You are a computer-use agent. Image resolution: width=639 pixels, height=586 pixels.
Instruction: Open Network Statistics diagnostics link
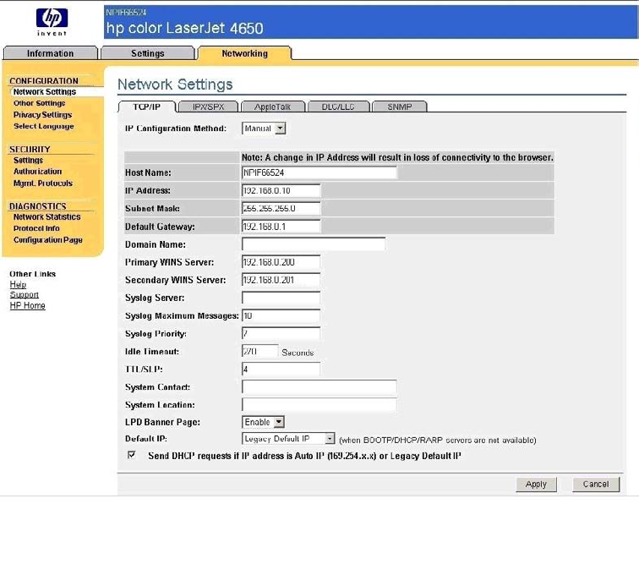point(46,217)
